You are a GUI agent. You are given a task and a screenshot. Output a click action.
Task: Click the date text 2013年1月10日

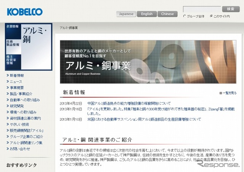pyautogui.click(x=71, y=119)
